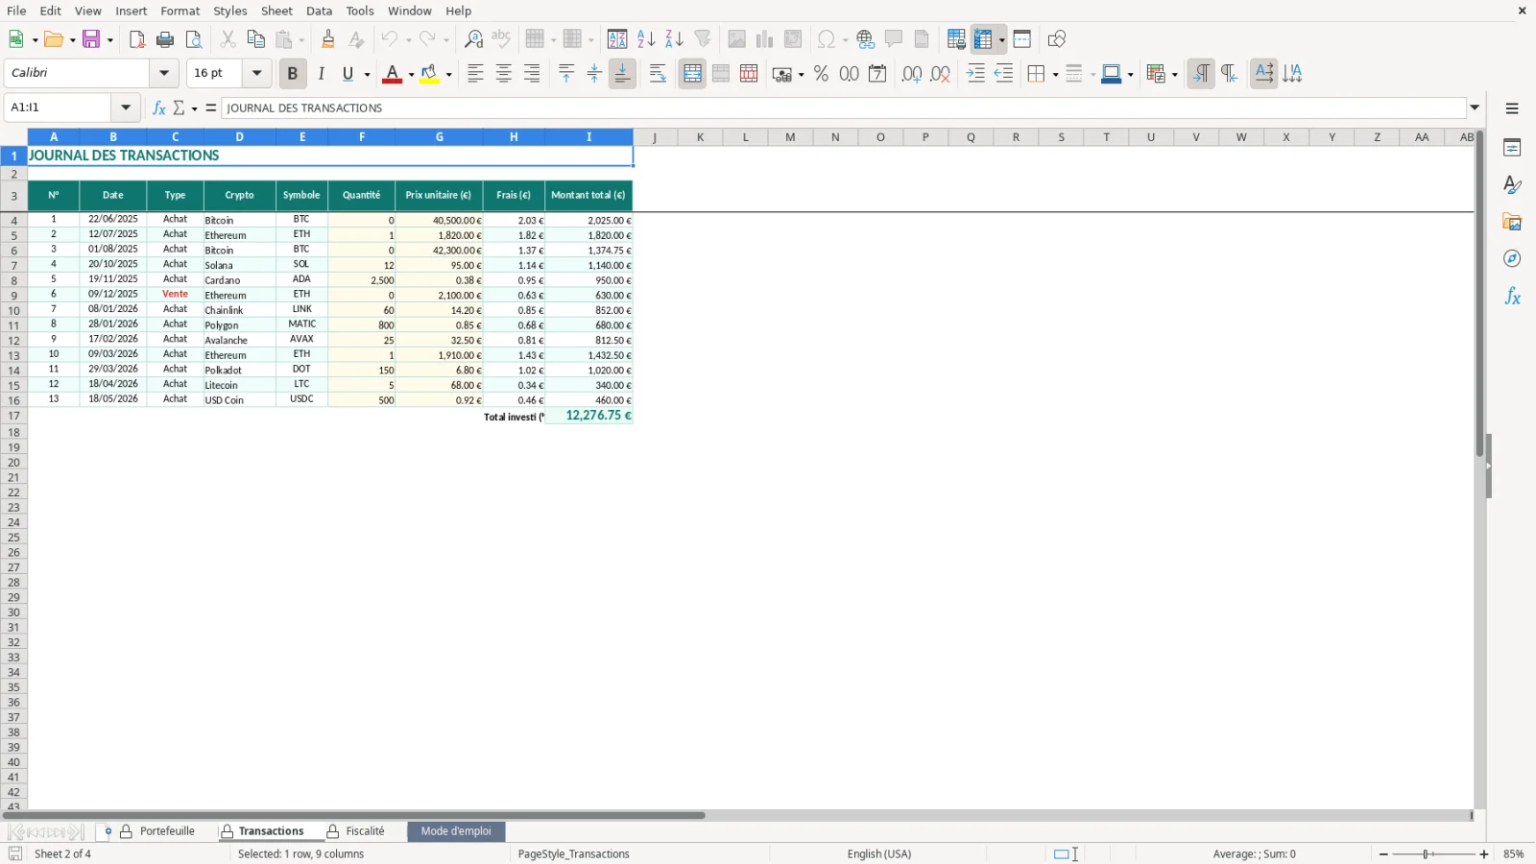This screenshot has width=1536, height=864.
Task: Open Name Box dropdown arrow
Action: [126, 108]
